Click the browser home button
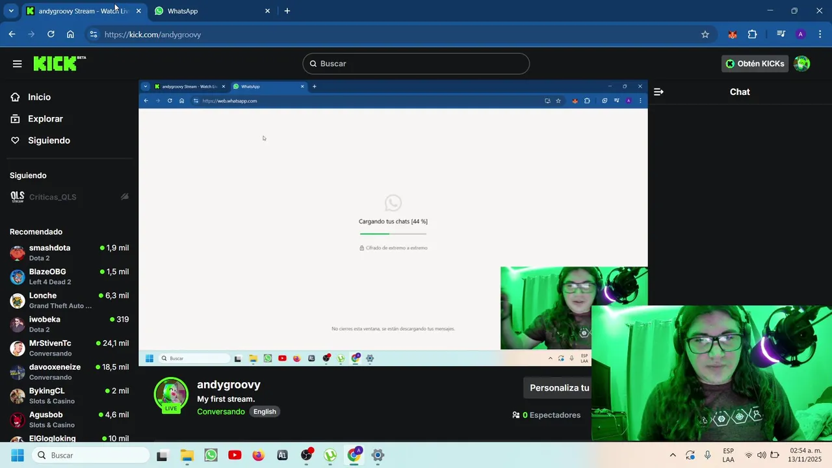 click(x=70, y=34)
